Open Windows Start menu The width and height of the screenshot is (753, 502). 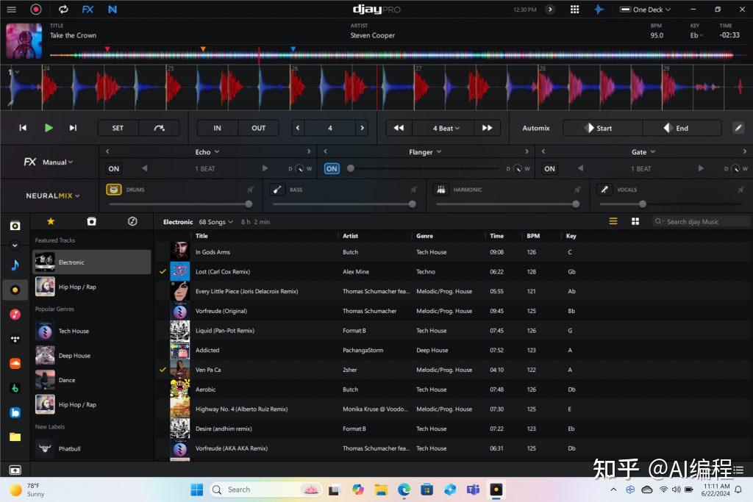197,490
